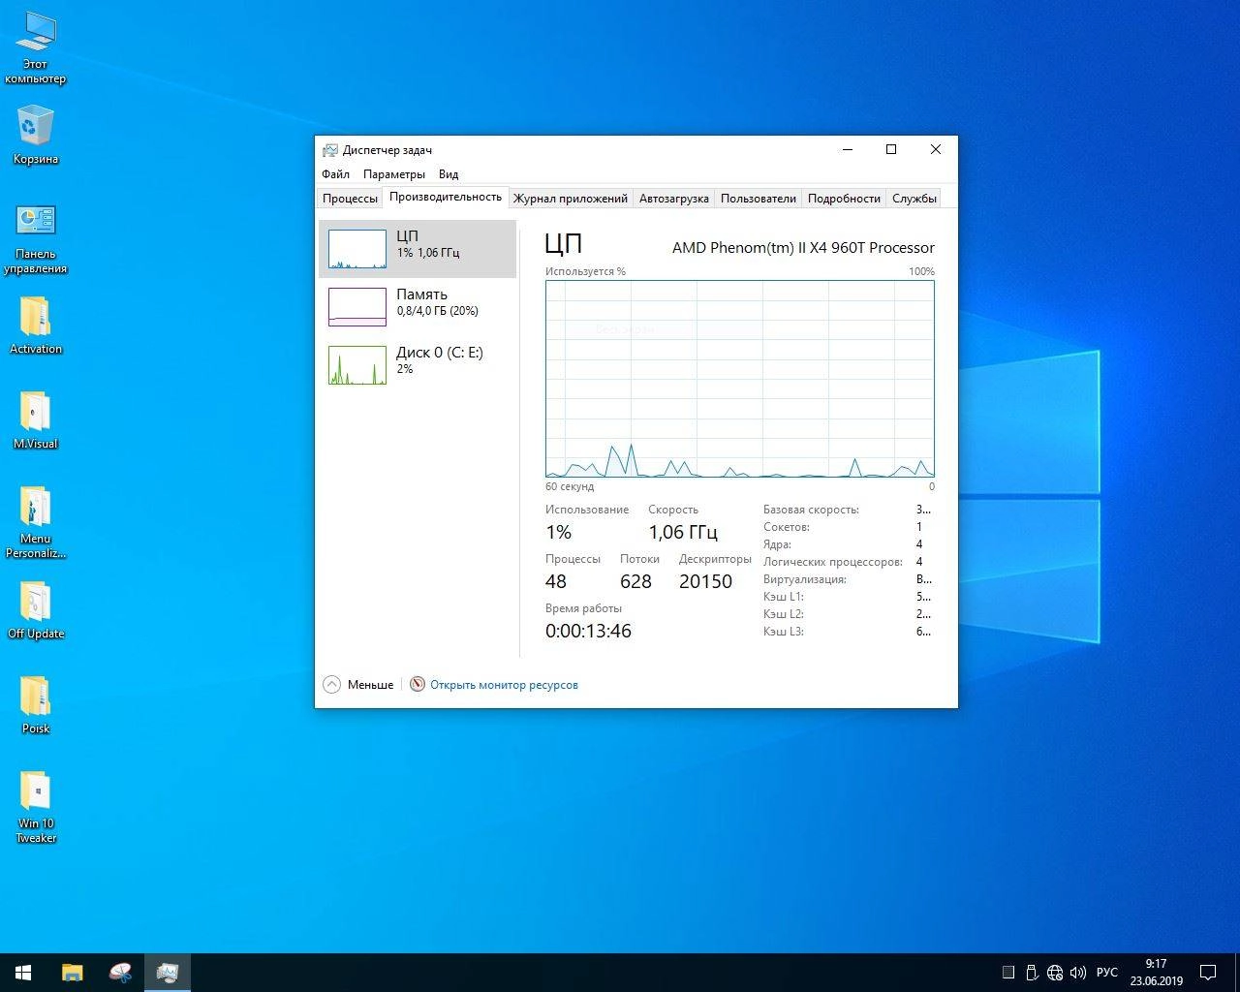Click the first system tray icon left of the USB icon
This screenshot has height=992, width=1240.
click(x=1008, y=973)
